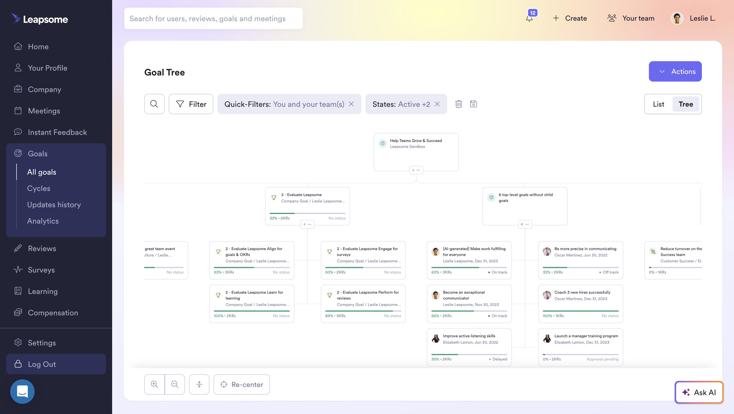The width and height of the screenshot is (734, 414).
Task: Focus the global search input field
Action: click(x=213, y=19)
